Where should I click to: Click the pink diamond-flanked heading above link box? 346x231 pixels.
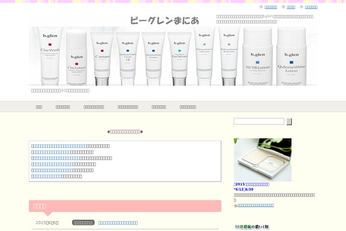125,132
